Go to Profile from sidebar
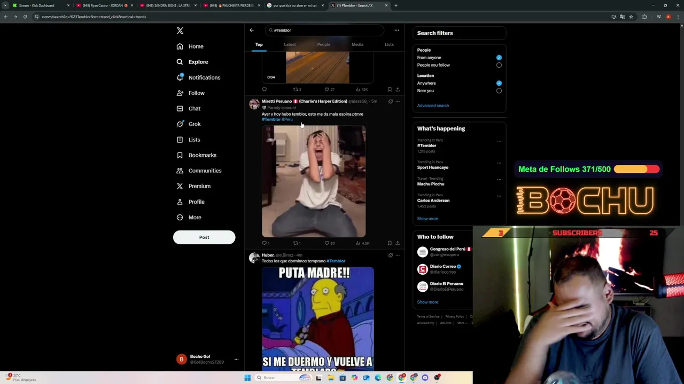 coord(191,202)
